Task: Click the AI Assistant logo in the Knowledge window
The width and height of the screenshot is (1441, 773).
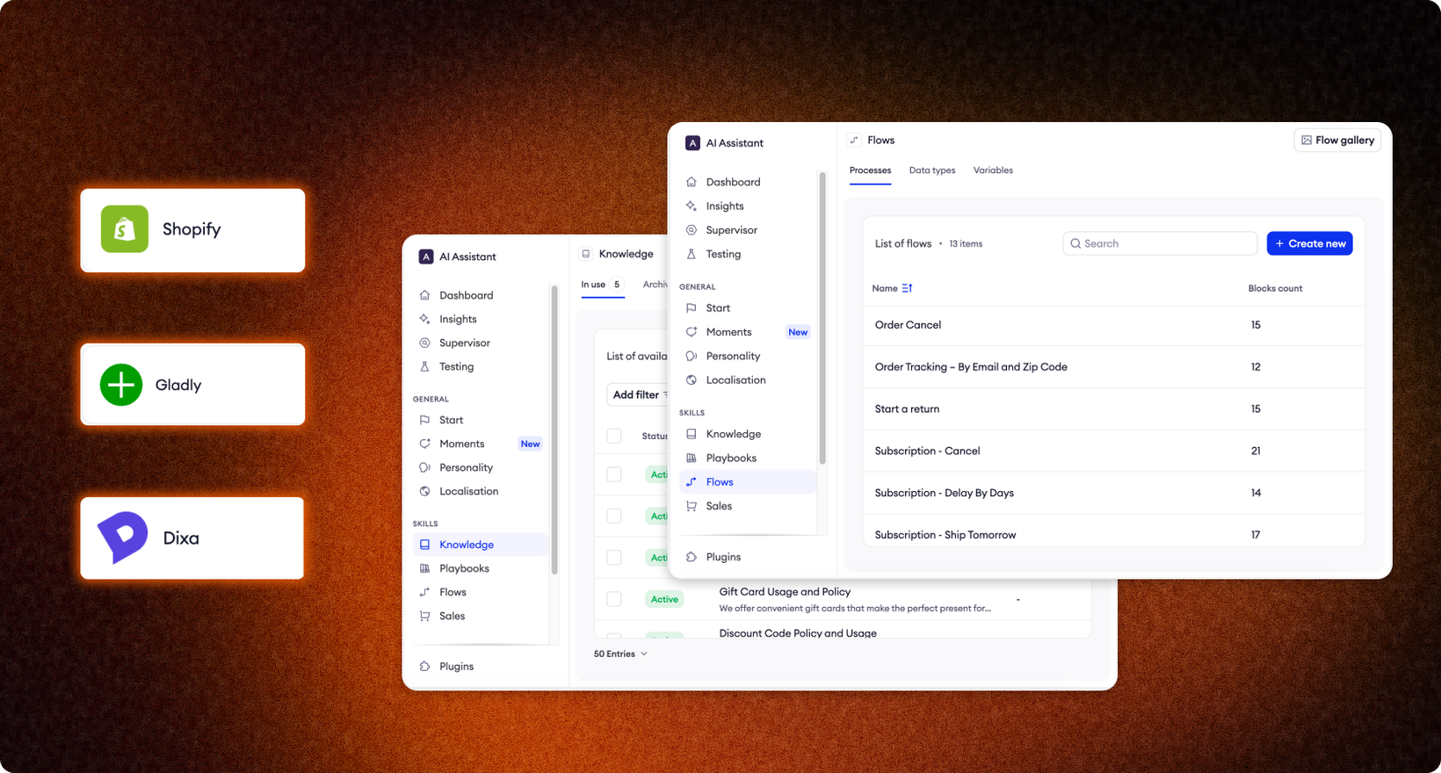Action: 426,256
